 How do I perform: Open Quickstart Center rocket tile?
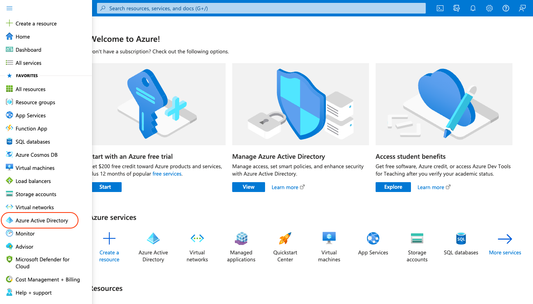[x=285, y=247]
